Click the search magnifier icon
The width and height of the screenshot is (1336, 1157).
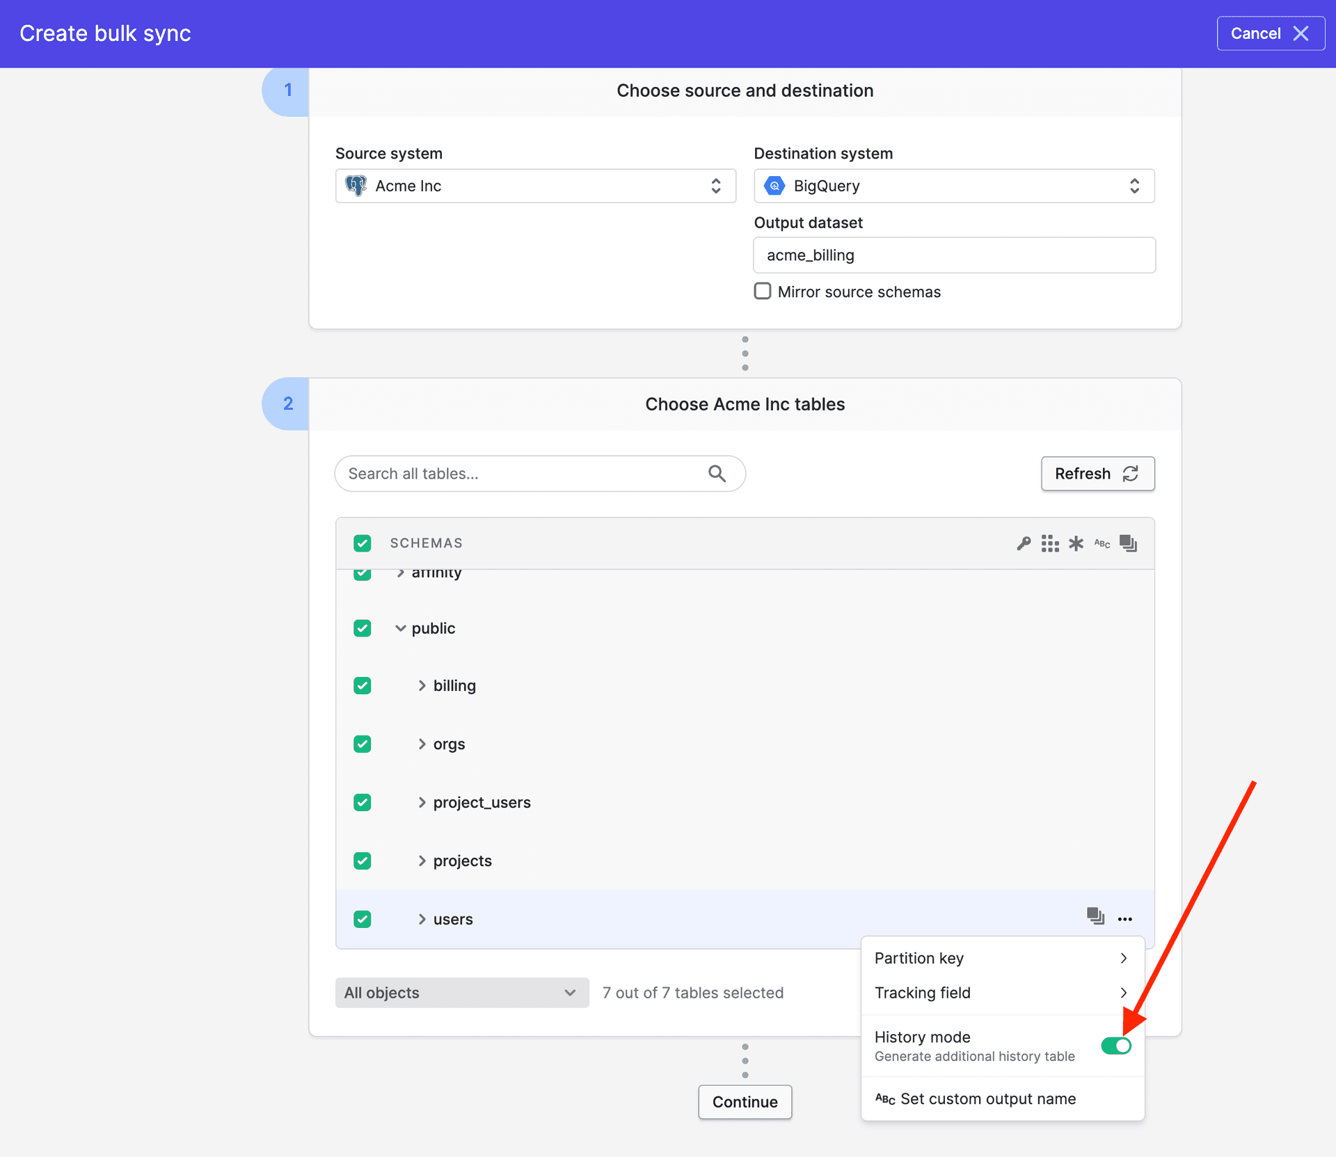tap(717, 474)
